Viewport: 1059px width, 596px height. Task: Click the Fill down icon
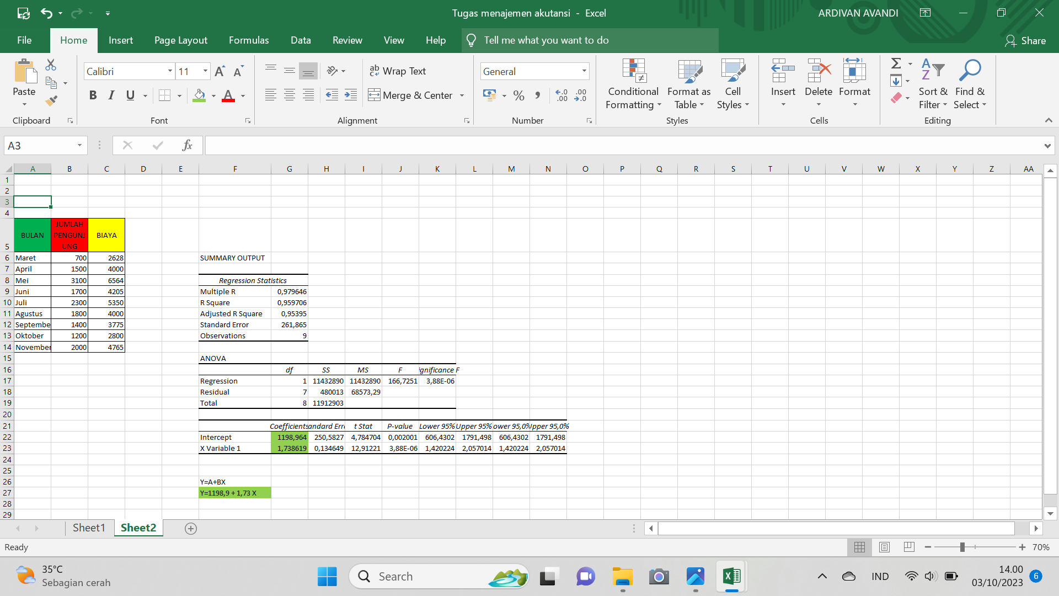(x=896, y=81)
